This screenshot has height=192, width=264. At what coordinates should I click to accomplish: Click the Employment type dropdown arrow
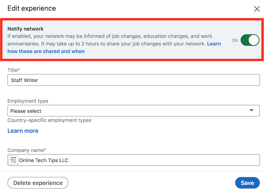point(252,111)
